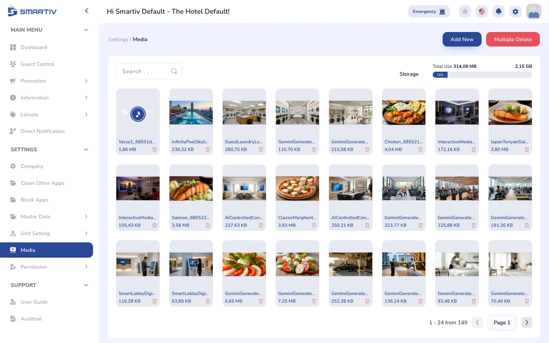Delete Verse1_68551d media with its trash icon
549x343 pixels.
[154, 149]
